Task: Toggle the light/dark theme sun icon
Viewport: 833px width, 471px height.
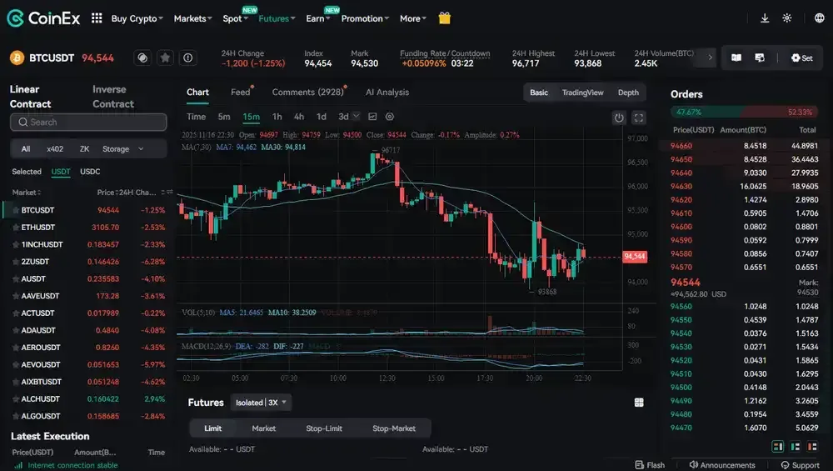Action: tap(787, 18)
